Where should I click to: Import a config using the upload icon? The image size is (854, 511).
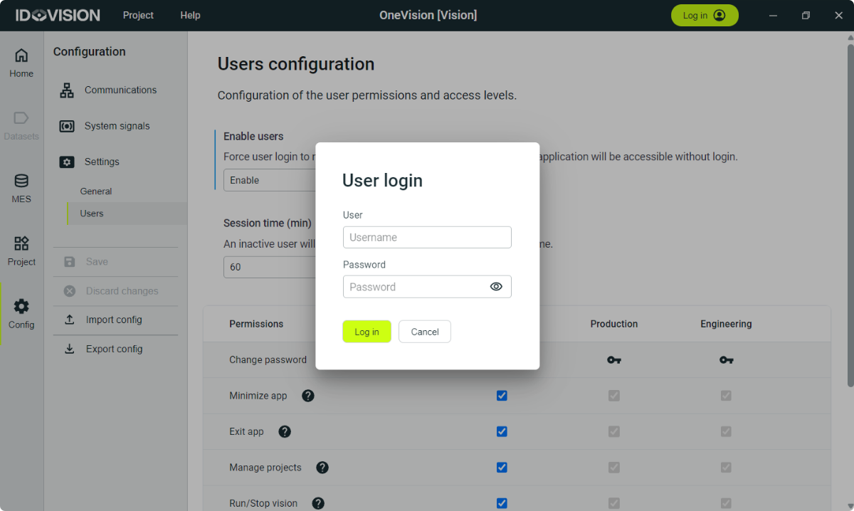pyautogui.click(x=69, y=320)
